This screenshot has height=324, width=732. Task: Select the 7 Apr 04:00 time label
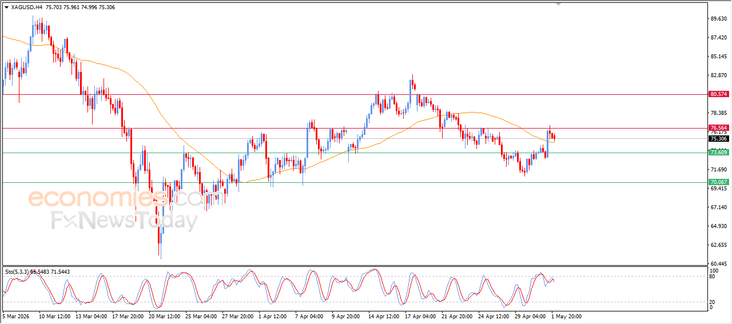click(310, 316)
